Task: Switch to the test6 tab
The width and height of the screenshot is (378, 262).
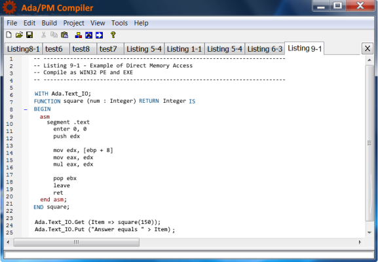Action: point(56,49)
